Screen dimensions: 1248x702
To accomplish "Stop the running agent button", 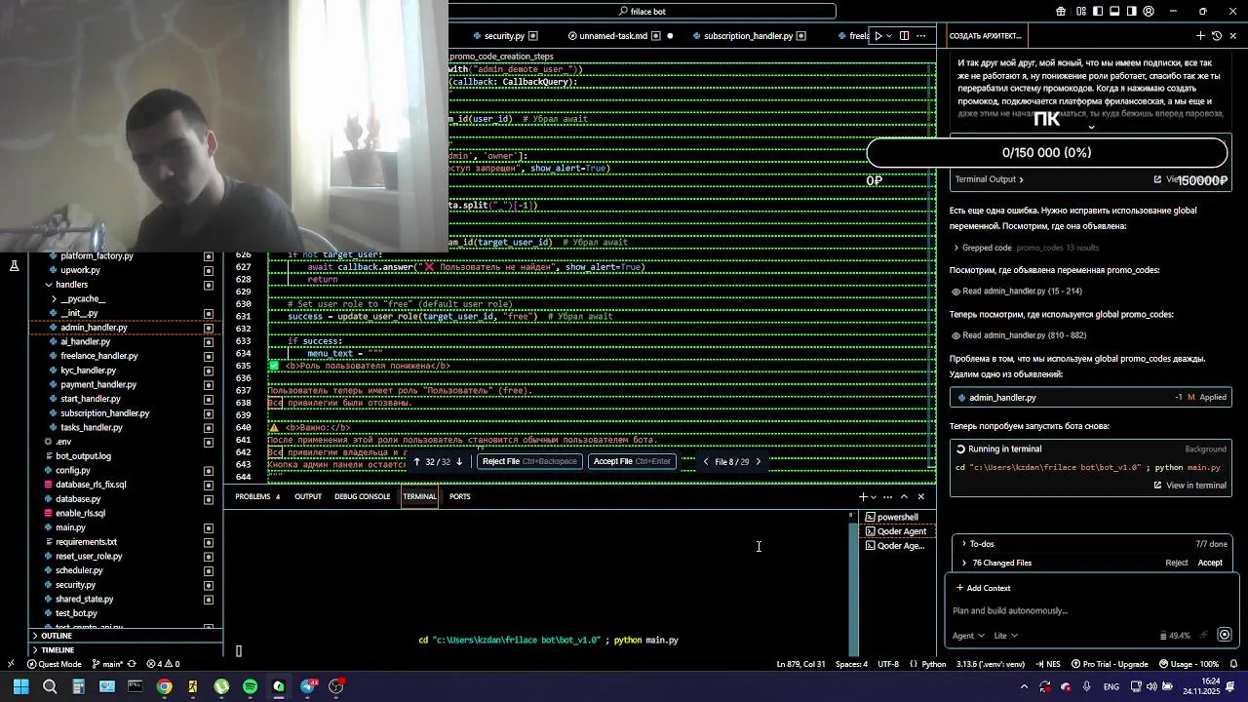I will (x=1225, y=636).
